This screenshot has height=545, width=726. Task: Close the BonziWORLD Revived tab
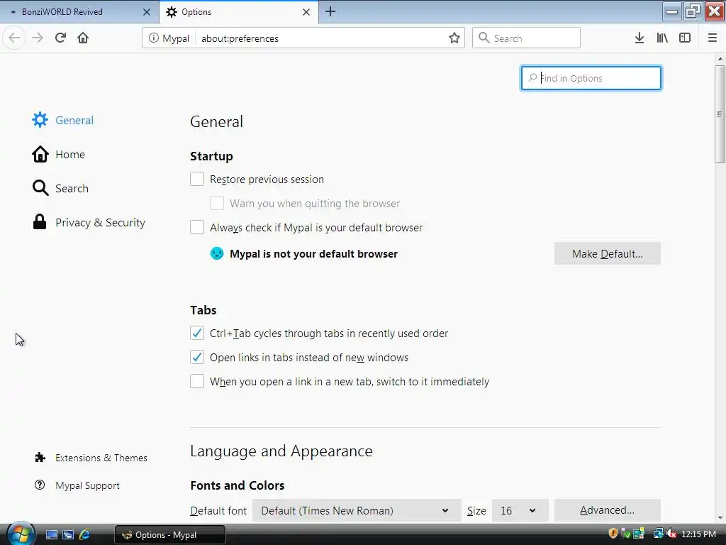tap(147, 12)
